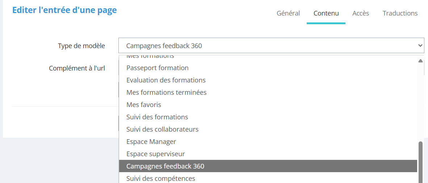This screenshot has height=183, width=428.
Task: Select the highlighted Campagnes feedback 360 option
Action: [165, 166]
